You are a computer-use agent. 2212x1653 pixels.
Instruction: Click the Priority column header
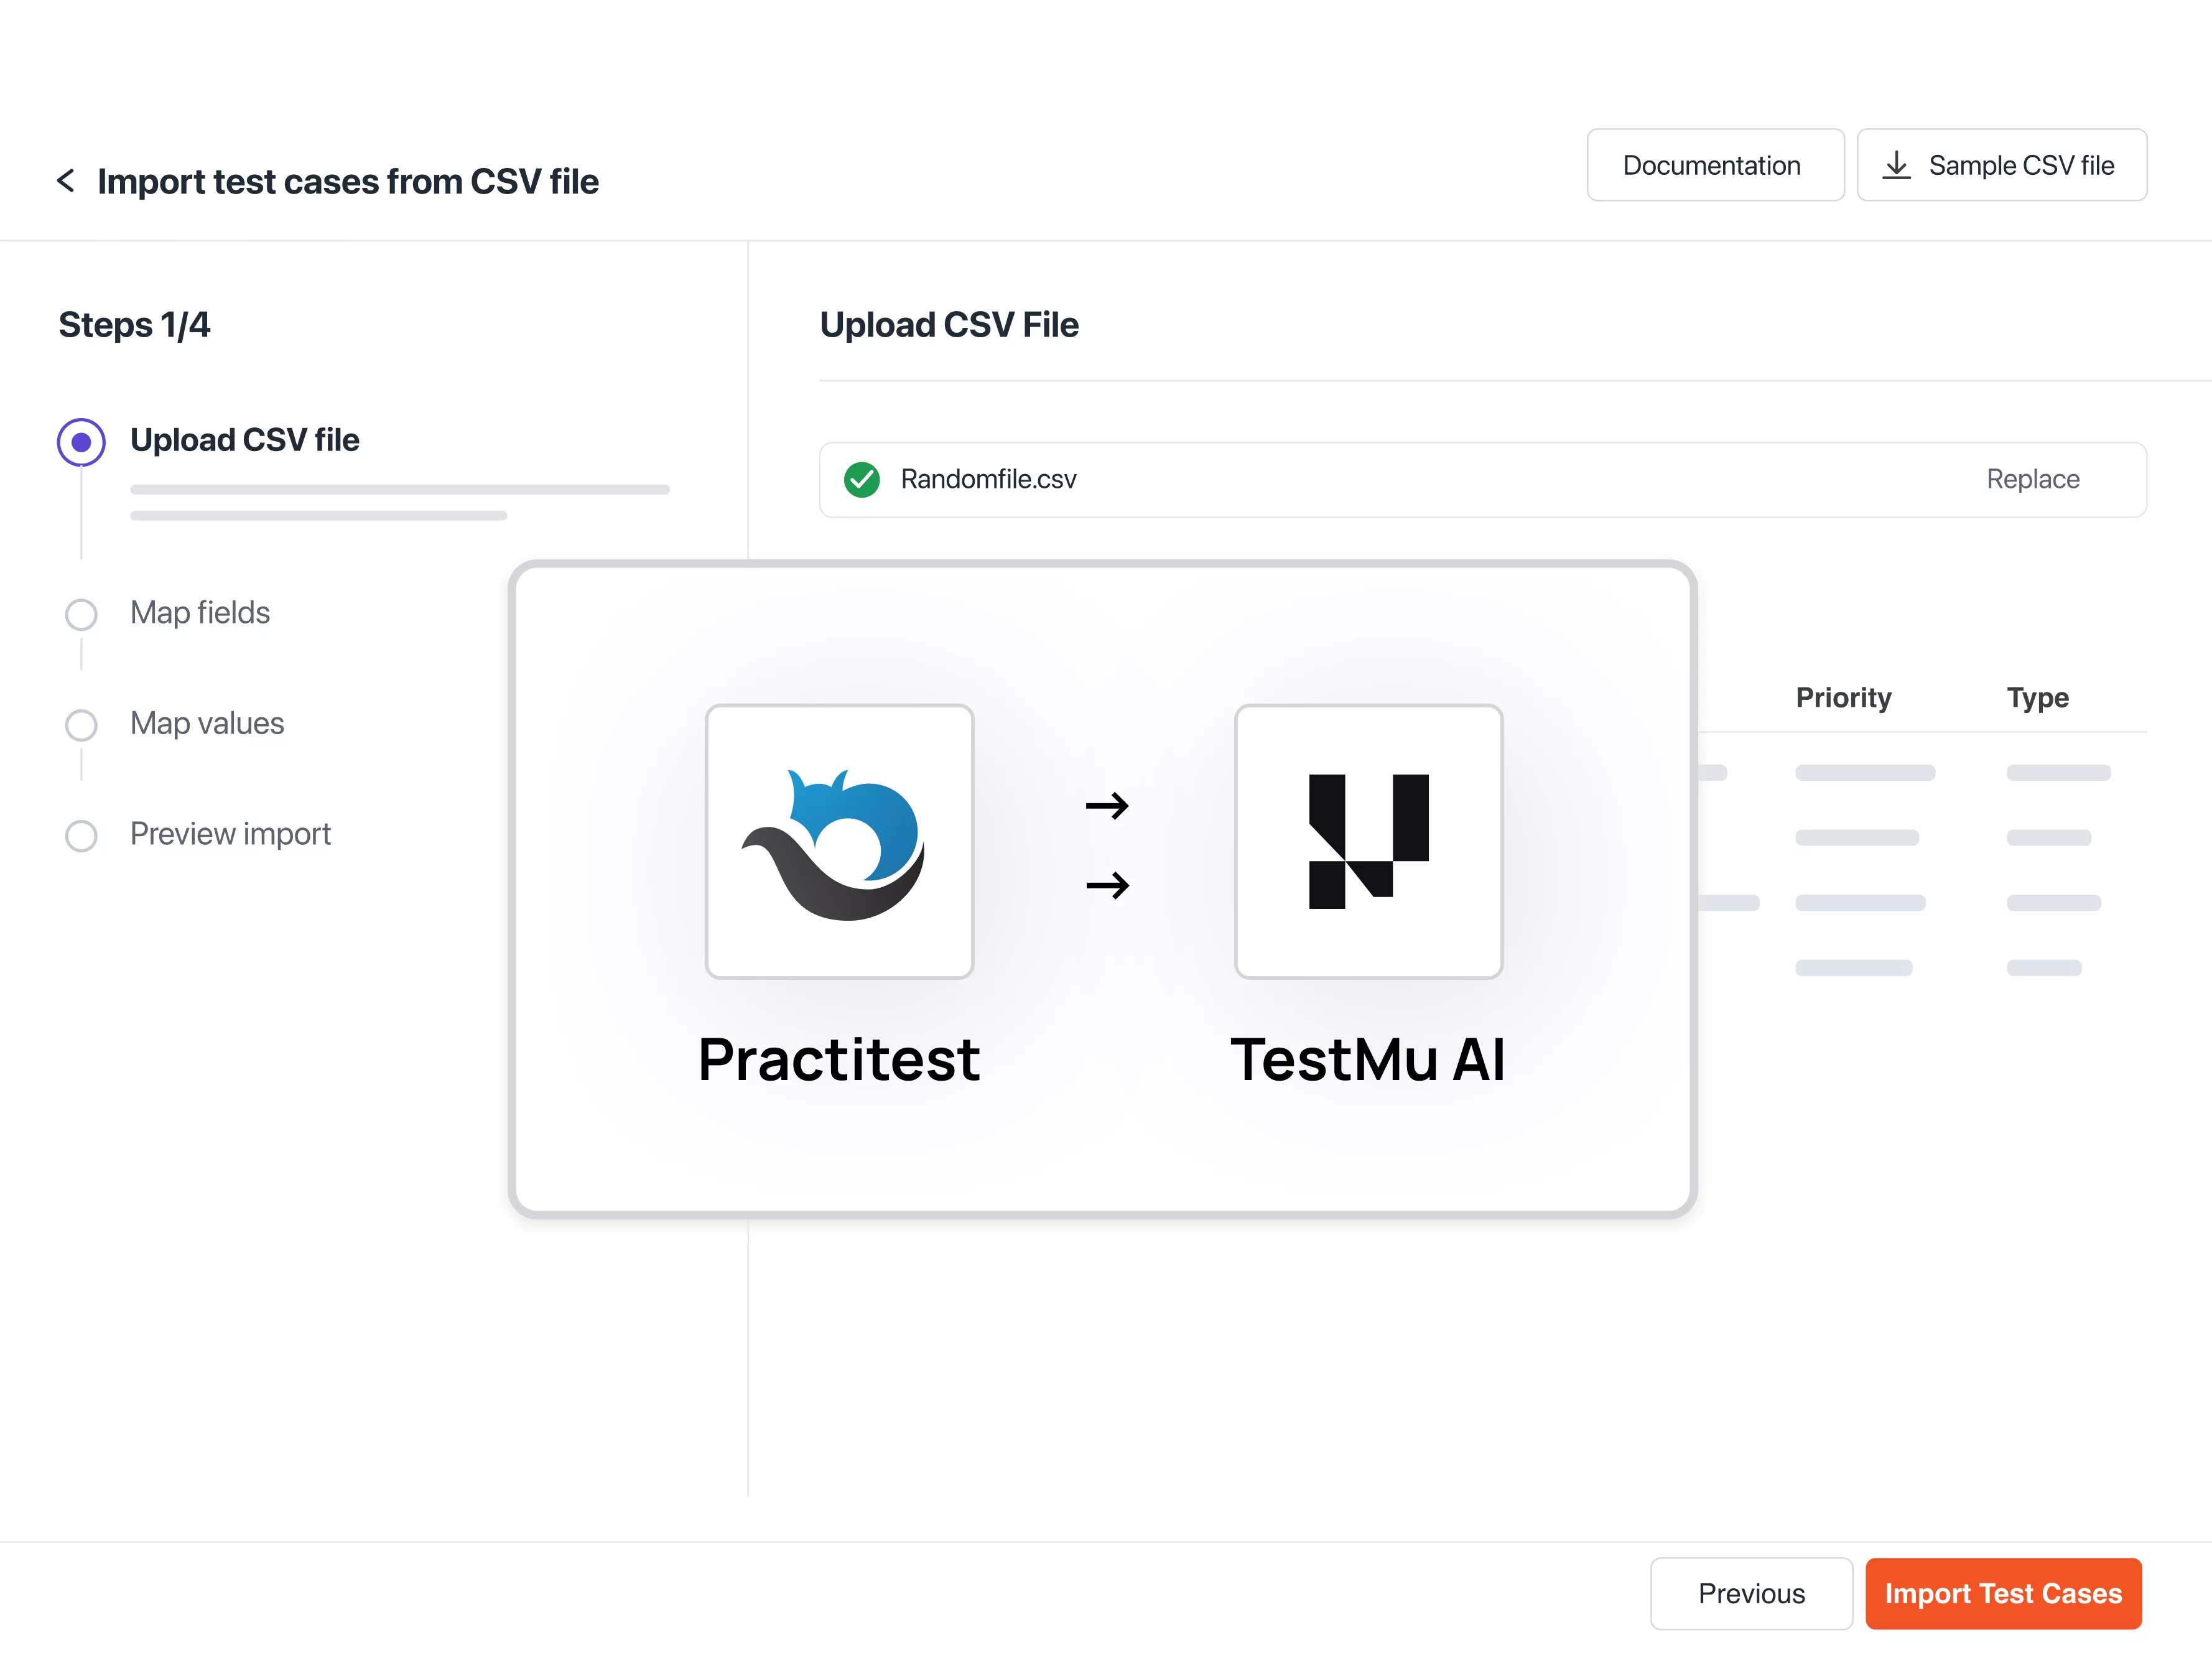1843,697
